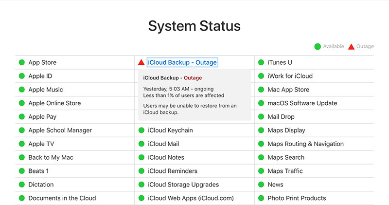
Task: Click the green dot beside Apple Music
Action: point(22,90)
